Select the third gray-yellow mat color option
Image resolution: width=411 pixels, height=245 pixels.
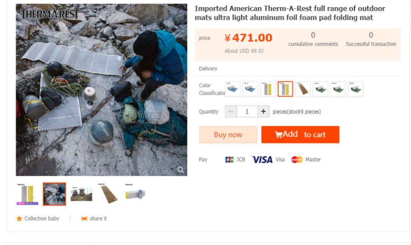268,89
